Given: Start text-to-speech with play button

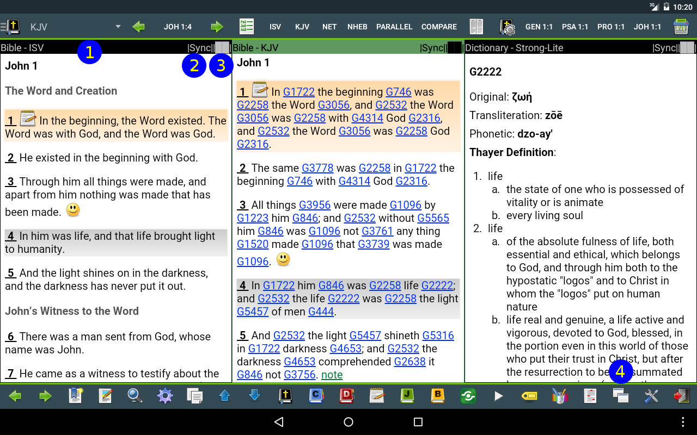Looking at the screenshot, I should pyautogui.click(x=499, y=396).
